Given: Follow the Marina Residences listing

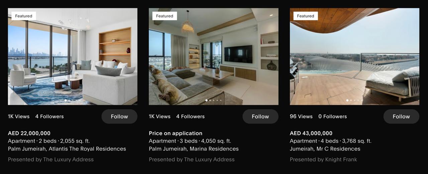Looking at the screenshot, I should point(260,117).
